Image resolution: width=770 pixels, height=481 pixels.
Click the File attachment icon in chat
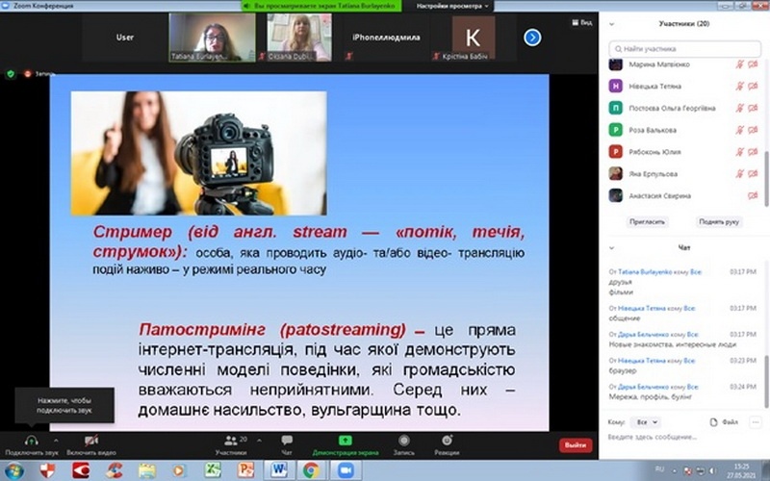pos(713,421)
